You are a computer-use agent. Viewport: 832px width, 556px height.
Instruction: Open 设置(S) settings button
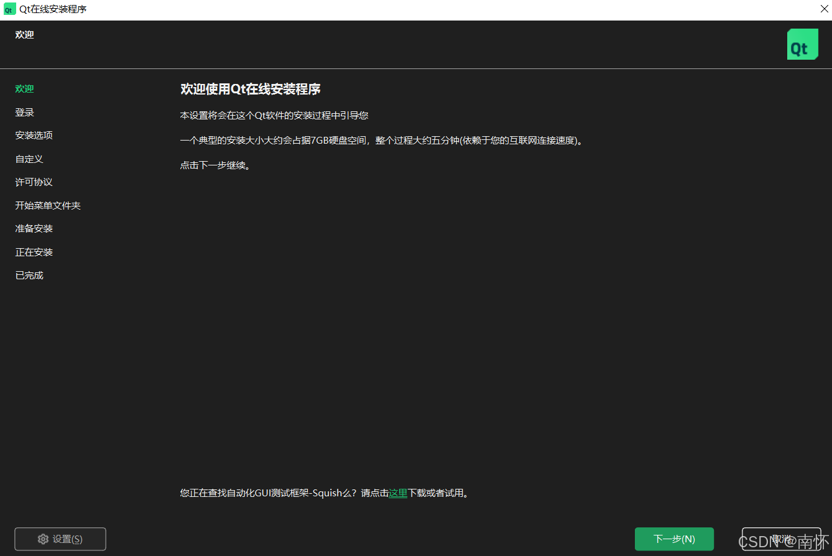pyautogui.click(x=60, y=539)
